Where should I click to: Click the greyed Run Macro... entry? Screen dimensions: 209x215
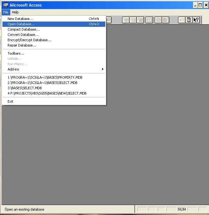[54, 64]
